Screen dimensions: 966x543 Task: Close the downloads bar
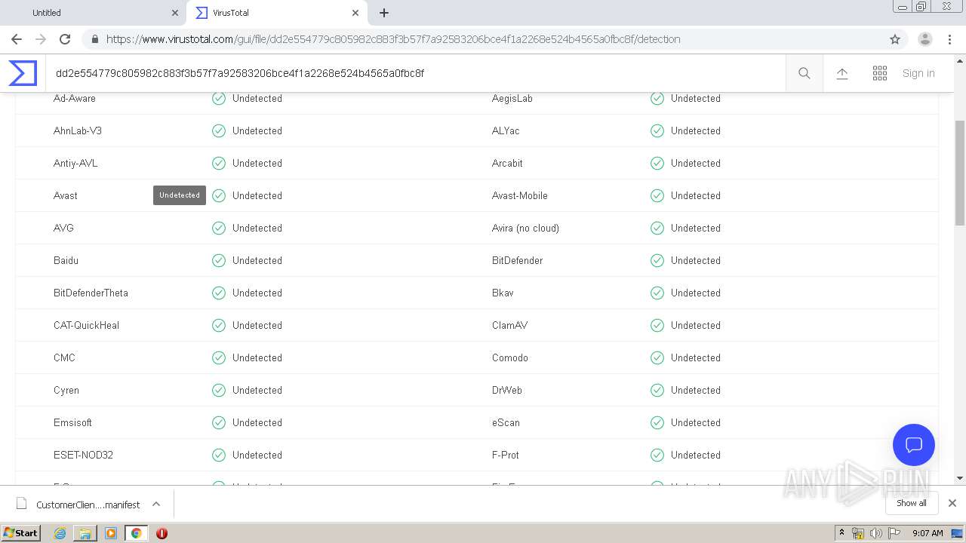[x=952, y=503]
